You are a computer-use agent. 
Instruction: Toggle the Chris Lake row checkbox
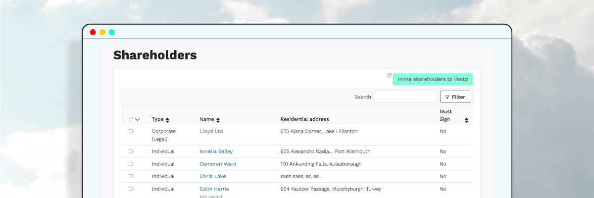131,176
